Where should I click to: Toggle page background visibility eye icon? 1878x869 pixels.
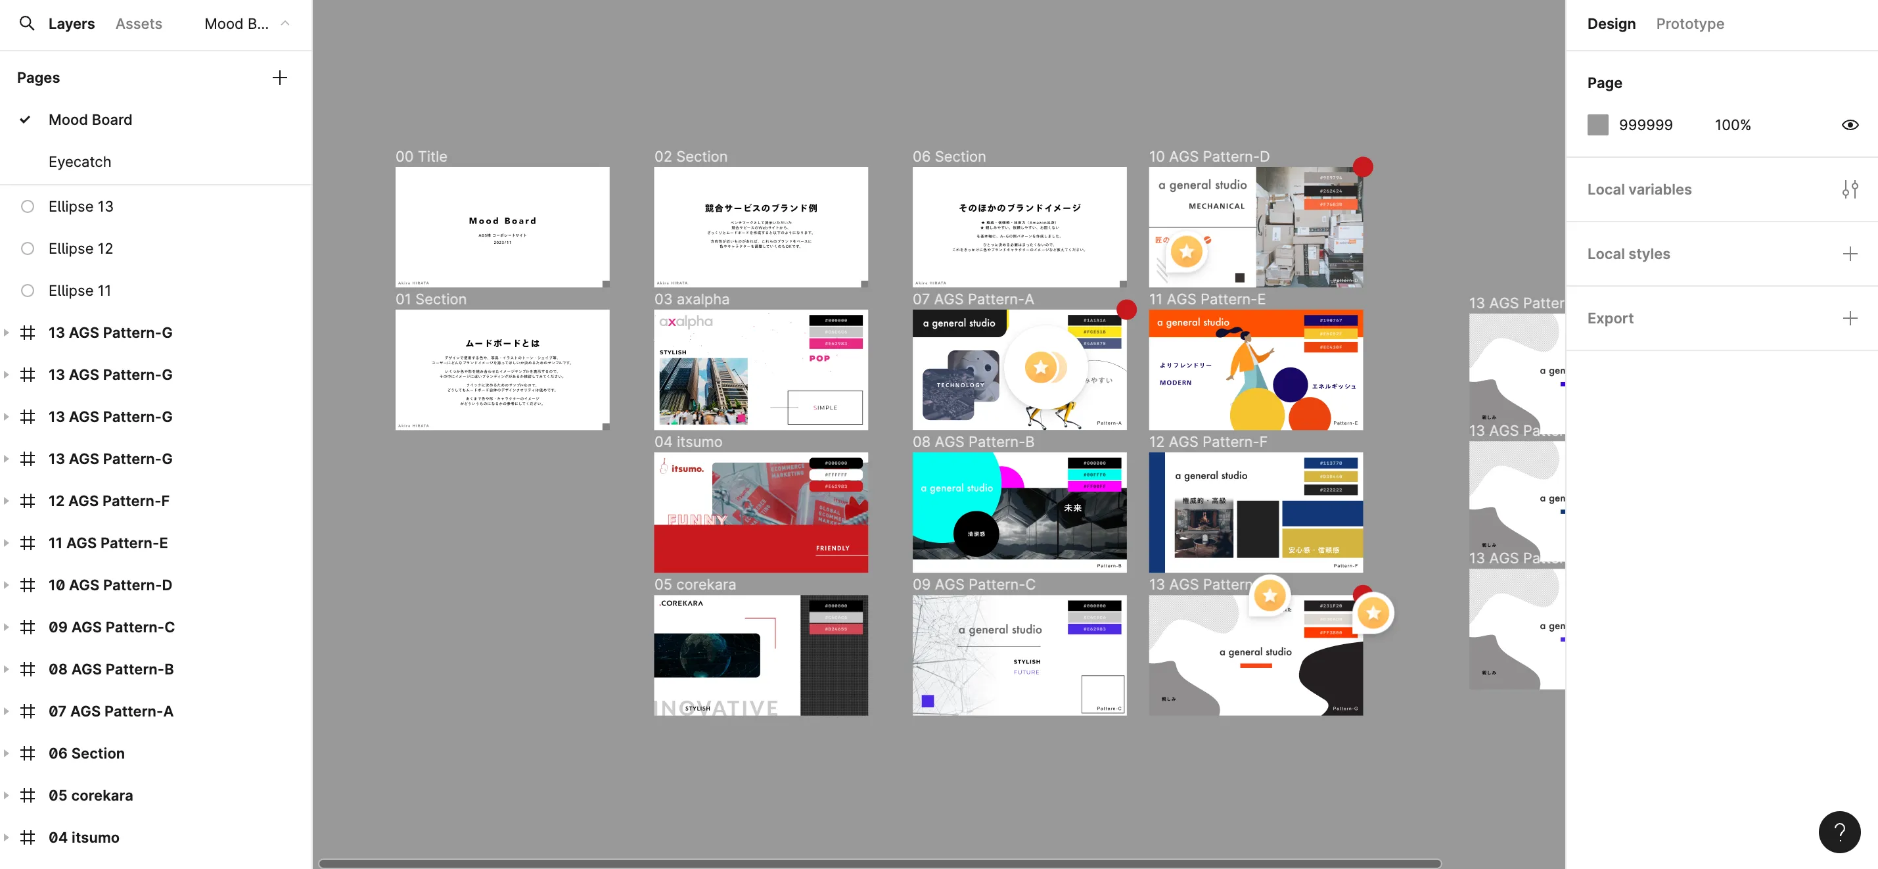tap(1849, 126)
